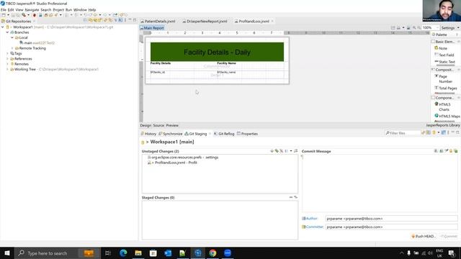
Task: Click the Commit button
Action: point(449,236)
